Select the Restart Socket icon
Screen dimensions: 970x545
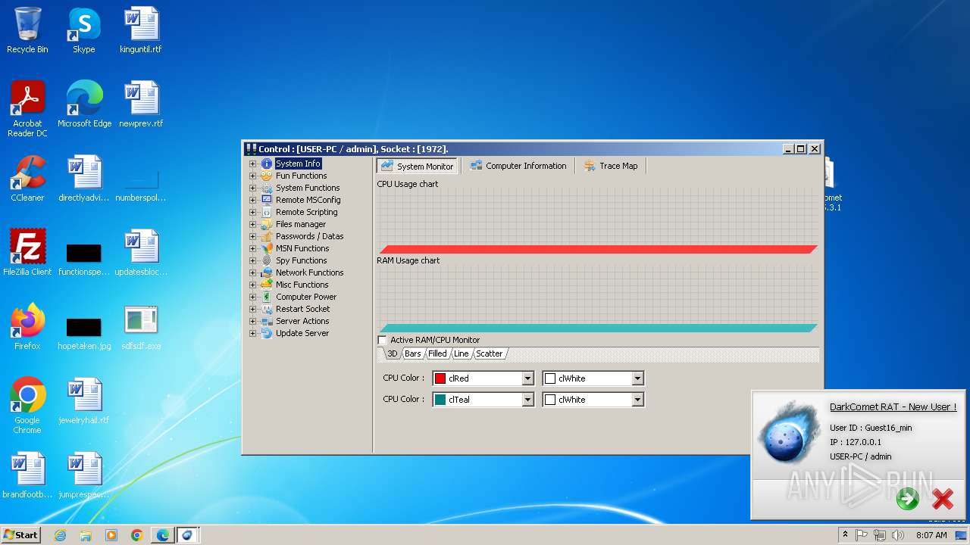[x=267, y=309]
